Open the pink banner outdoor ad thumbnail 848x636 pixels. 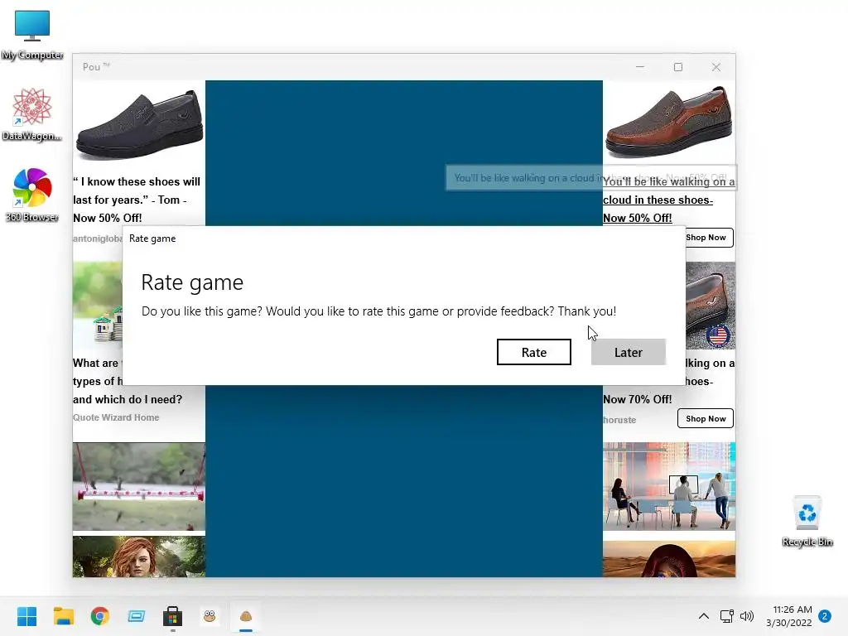tap(139, 486)
